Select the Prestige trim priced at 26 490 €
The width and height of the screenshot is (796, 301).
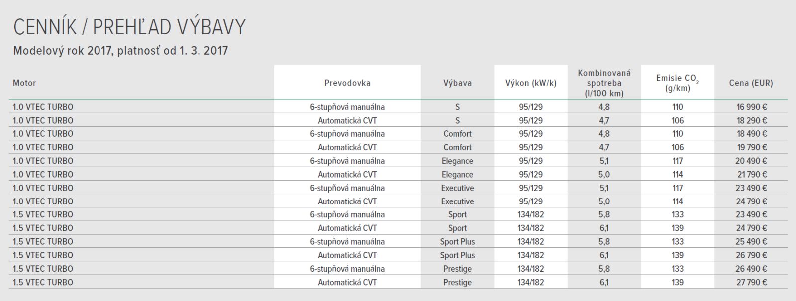[x=457, y=269]
